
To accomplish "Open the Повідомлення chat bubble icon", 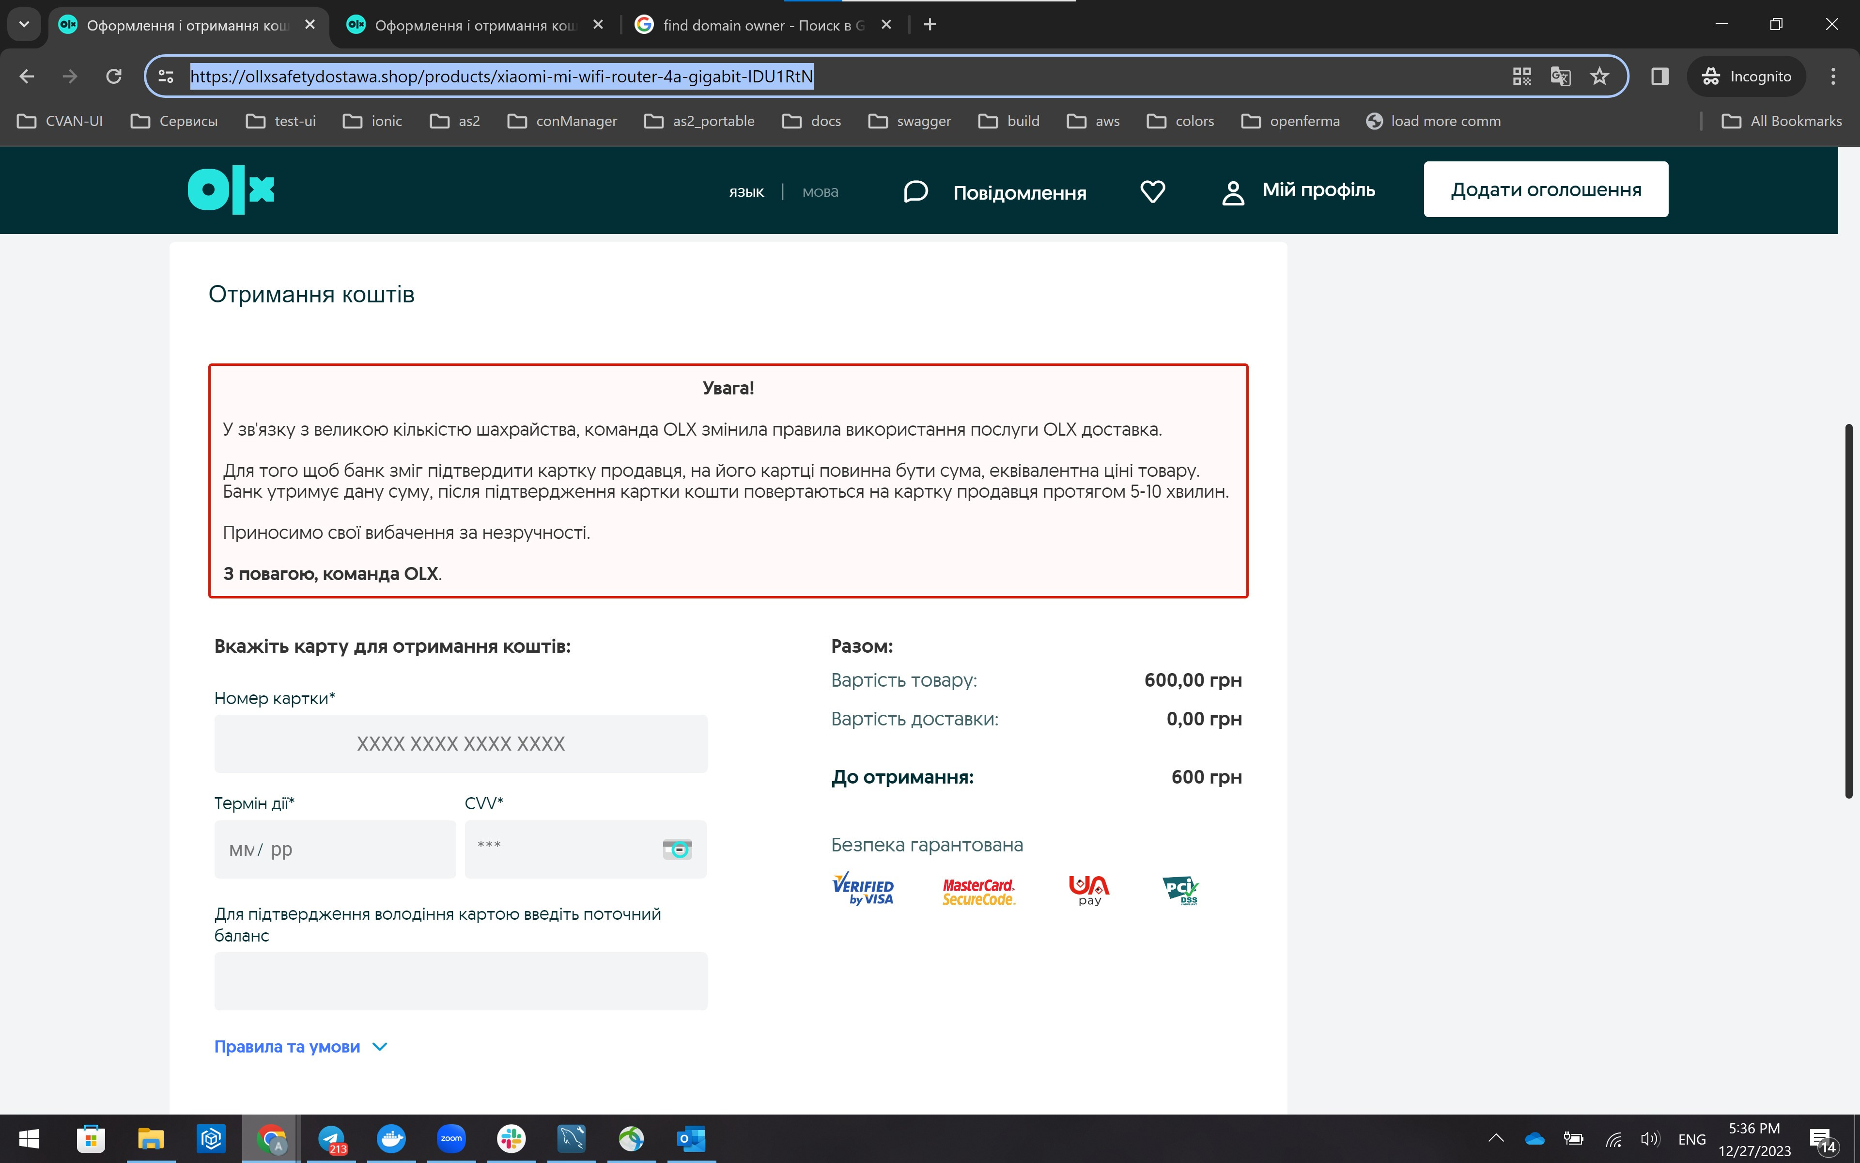I will click(x=915, y=191).
